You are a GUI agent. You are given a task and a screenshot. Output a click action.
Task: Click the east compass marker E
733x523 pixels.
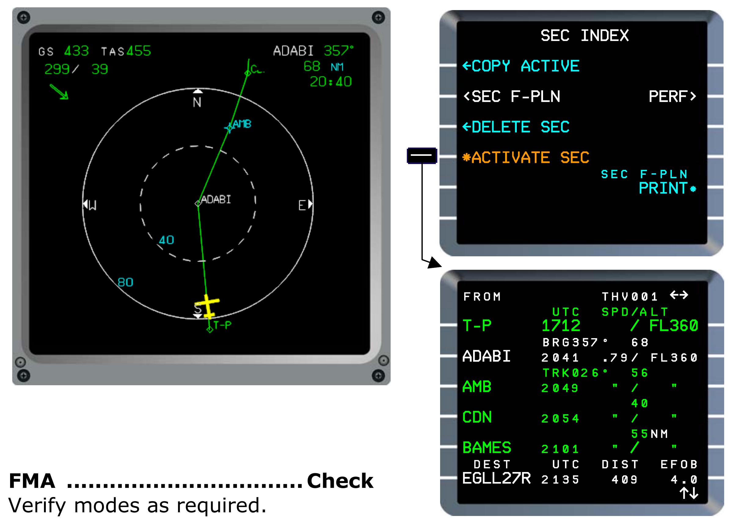302,205
